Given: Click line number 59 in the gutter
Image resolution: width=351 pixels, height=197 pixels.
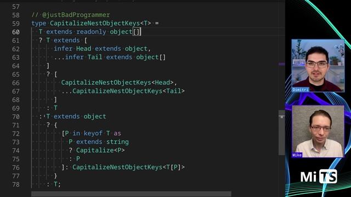Looking at the screenshot, I should click(16, 24).
